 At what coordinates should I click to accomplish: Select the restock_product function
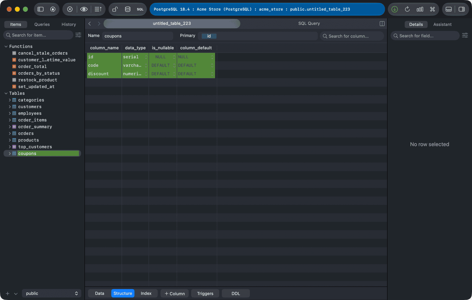37,80
